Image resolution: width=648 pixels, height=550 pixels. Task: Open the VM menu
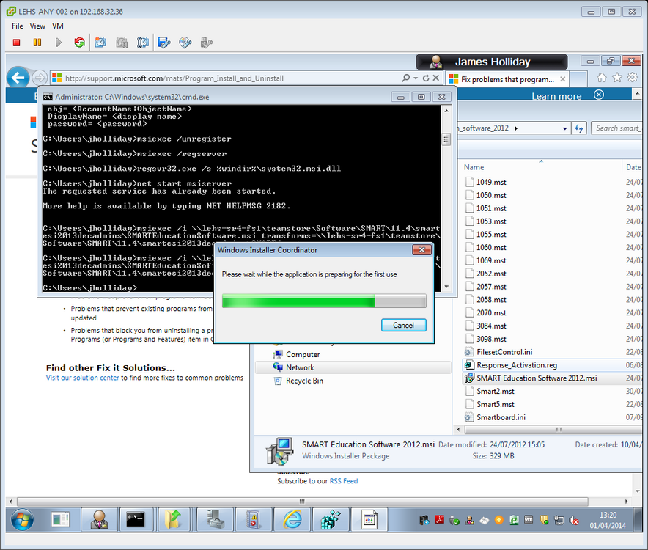click(x=58, y=26)
